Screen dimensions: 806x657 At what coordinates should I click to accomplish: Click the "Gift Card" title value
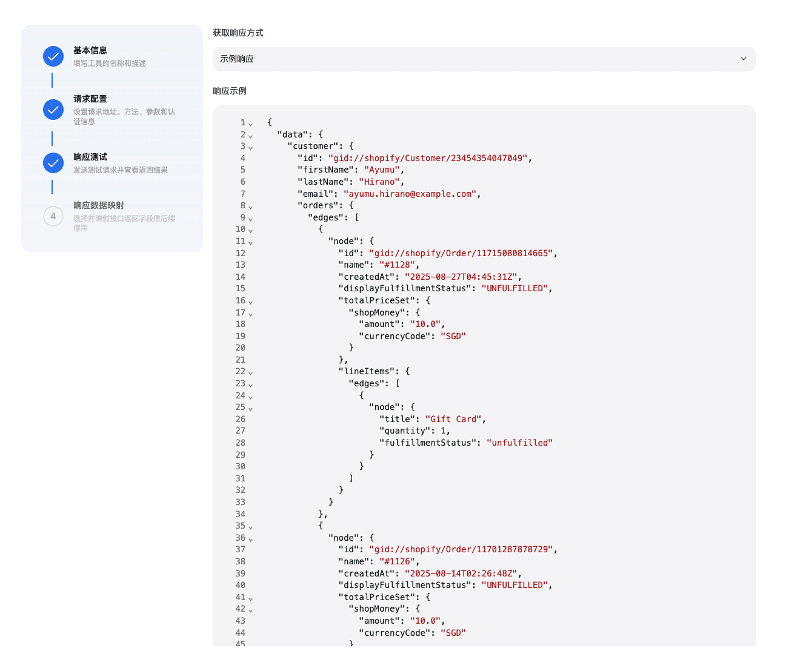point(453,419)
